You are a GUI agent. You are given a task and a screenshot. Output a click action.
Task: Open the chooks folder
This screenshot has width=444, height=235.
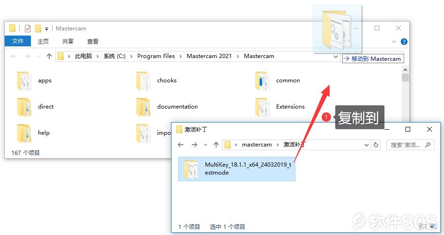[x=156, y=81]
